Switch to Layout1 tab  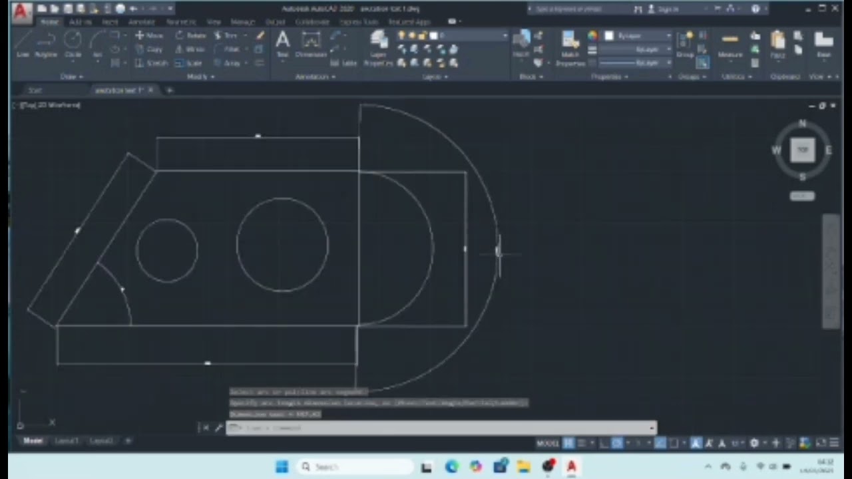pyautogui.click(x=67, y=440)
